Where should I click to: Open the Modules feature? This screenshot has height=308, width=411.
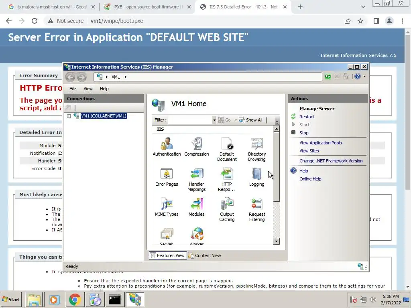[197, 207]
